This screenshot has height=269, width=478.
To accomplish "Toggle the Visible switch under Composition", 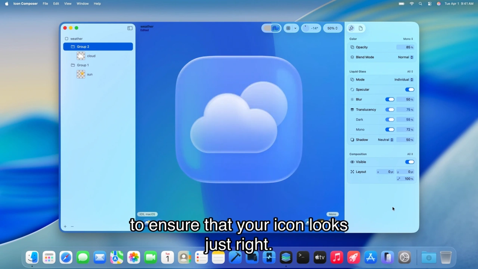I will pyautogui.click(x=410, y=162).
